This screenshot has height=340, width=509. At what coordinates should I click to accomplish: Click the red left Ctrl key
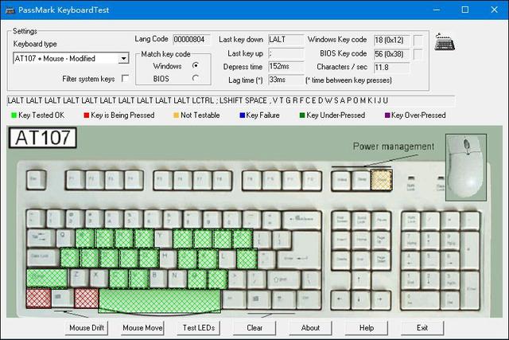click(x=37, y=299)
